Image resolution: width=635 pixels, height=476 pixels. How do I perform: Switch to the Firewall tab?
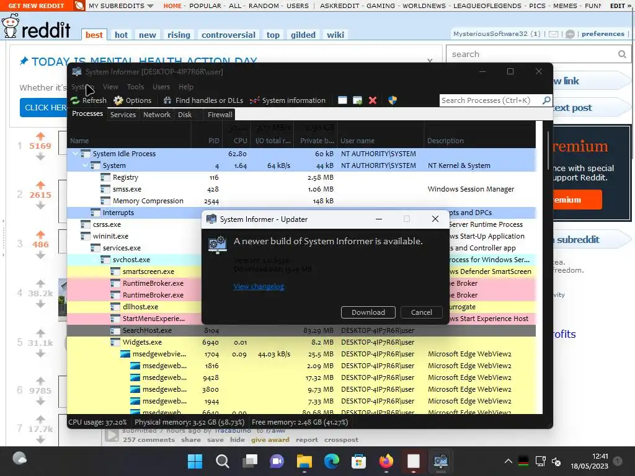pyautogui.click(x=220, y=115)
